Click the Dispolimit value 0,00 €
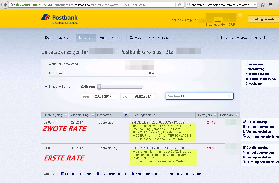 149,73
